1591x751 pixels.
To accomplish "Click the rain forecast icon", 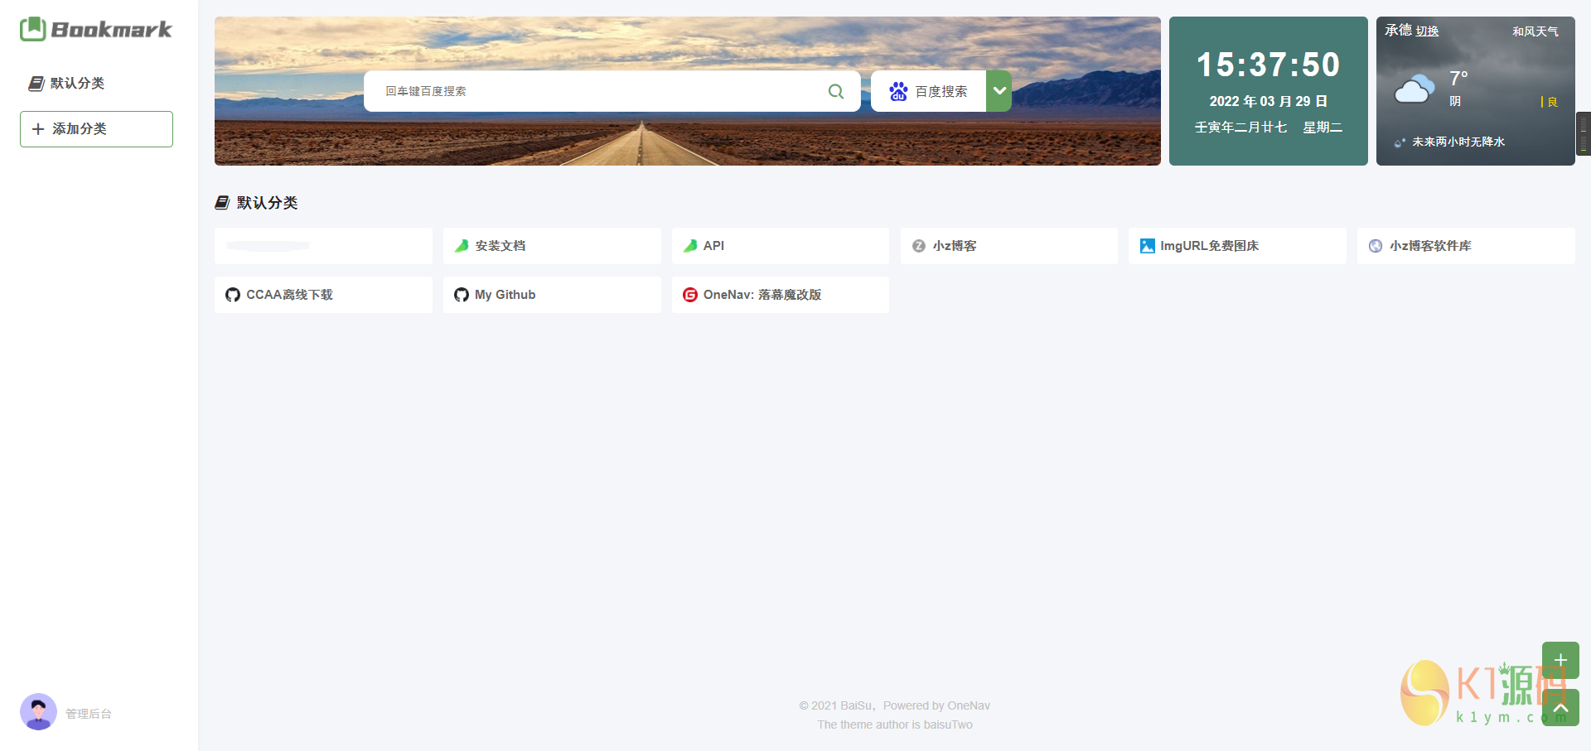I will (x=1400, y=142).
